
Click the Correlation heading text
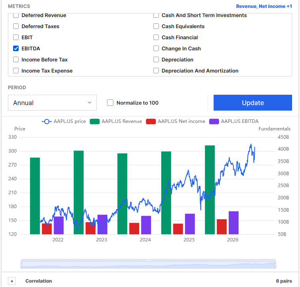(39, 281)
